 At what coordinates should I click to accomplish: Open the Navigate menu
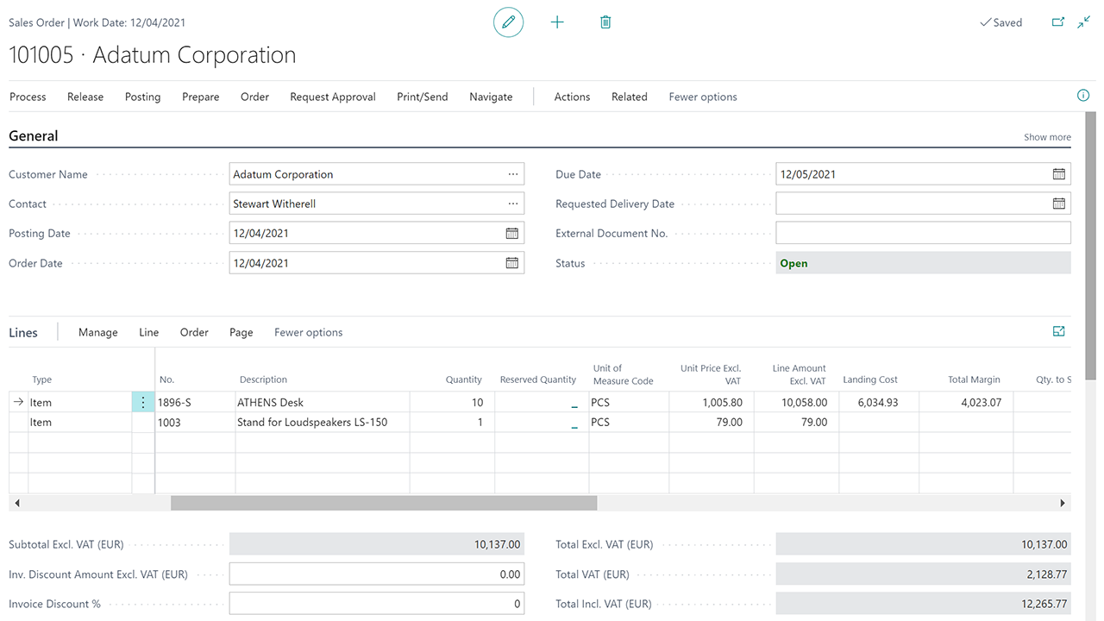coord(491,97)
